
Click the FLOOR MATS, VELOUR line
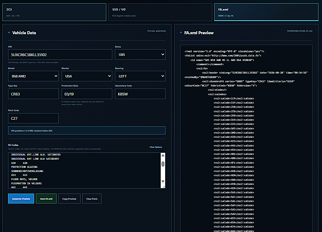(24, 179)
